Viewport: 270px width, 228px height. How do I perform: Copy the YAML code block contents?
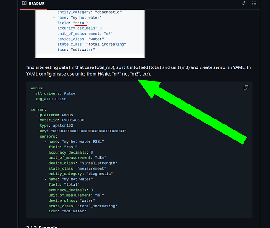[x=246, y=88]
